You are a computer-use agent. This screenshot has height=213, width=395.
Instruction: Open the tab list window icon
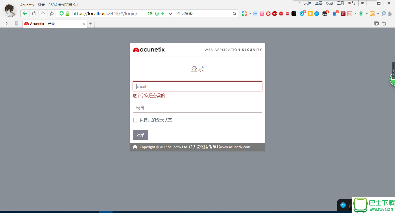pos(376,23)
